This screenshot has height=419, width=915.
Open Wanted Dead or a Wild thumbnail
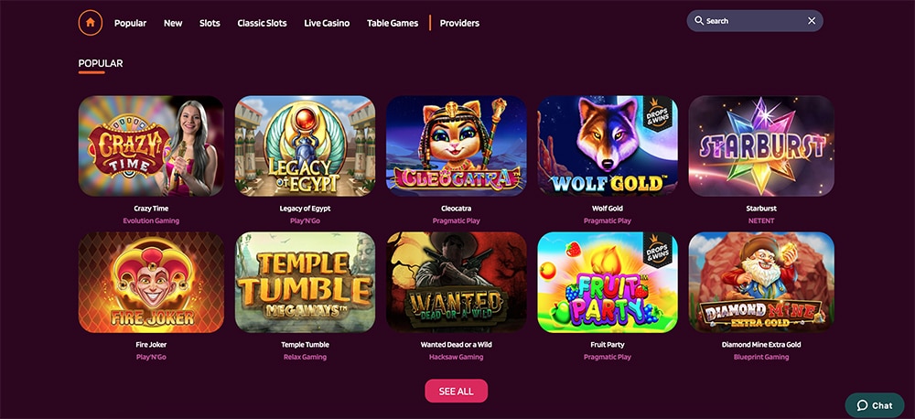tap(457, 283)
